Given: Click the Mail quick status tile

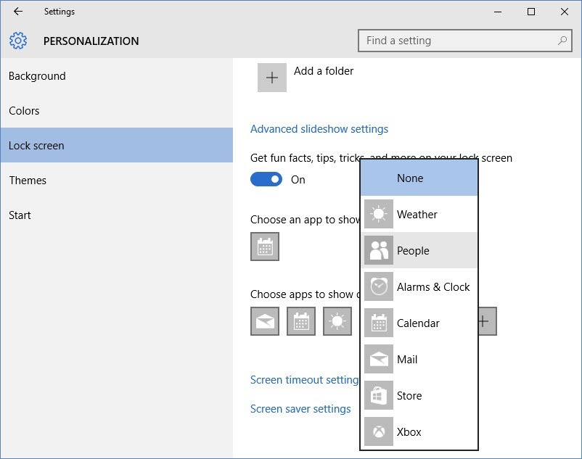Looking at the screenshot, I should coord(265,321).
